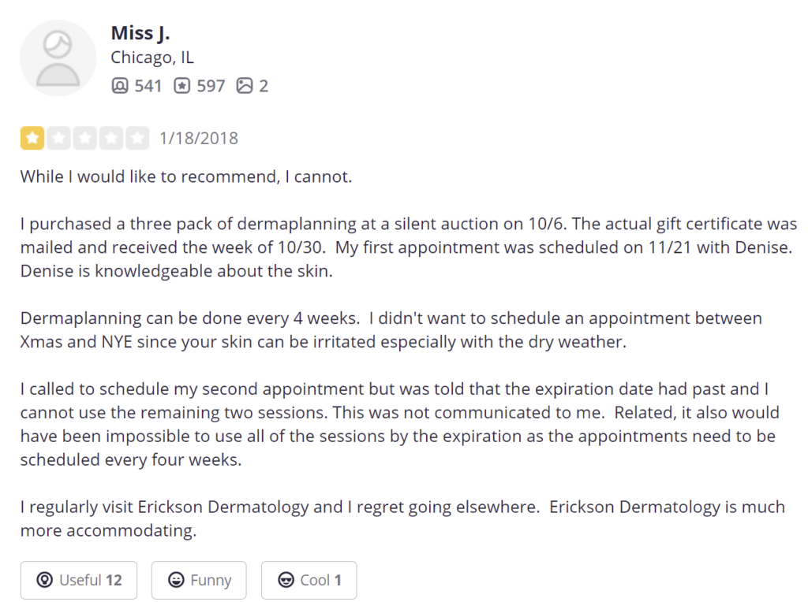The width and height of the screenshot is (808, 602).
Task: Vote the review as Useful
Action: tap(79, 580)
